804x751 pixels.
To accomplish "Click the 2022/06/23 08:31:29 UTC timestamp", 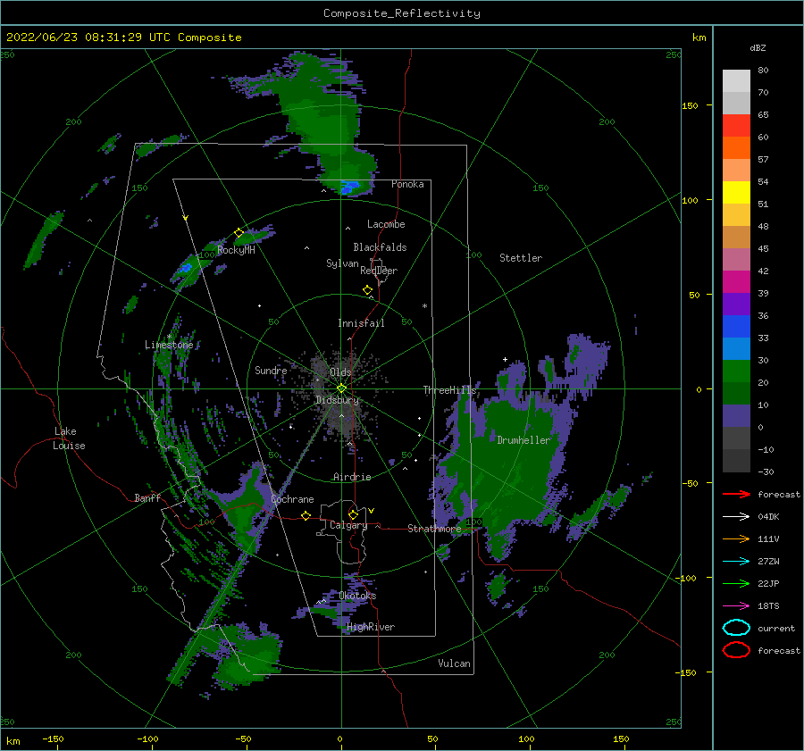I will [x=88, y=38].
